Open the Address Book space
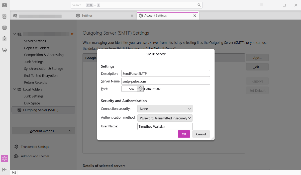This screenshot has height=175, width=301. pos(5,16)
